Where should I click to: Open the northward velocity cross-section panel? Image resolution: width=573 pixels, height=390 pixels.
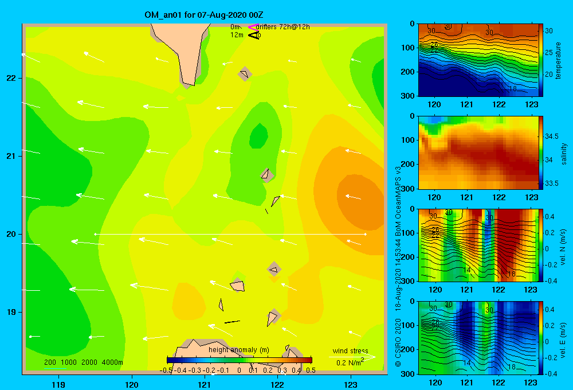coord(478,245)
